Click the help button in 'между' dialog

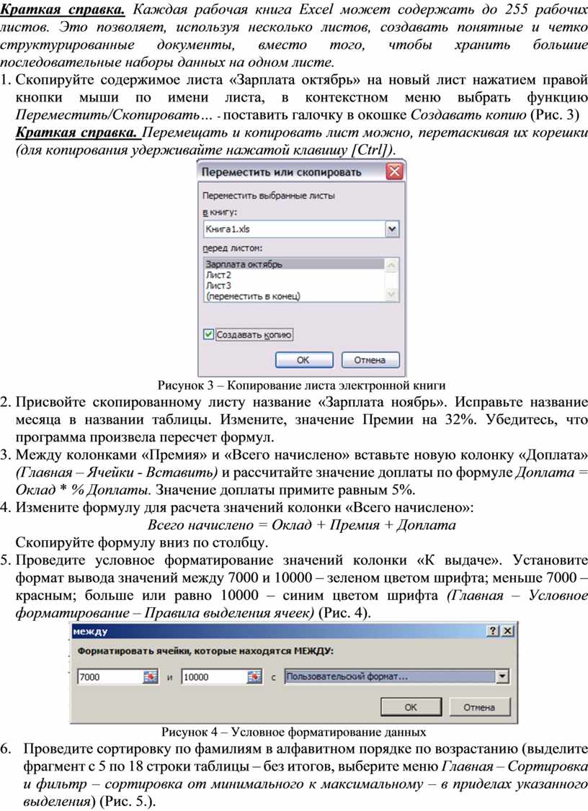[494, 631]
